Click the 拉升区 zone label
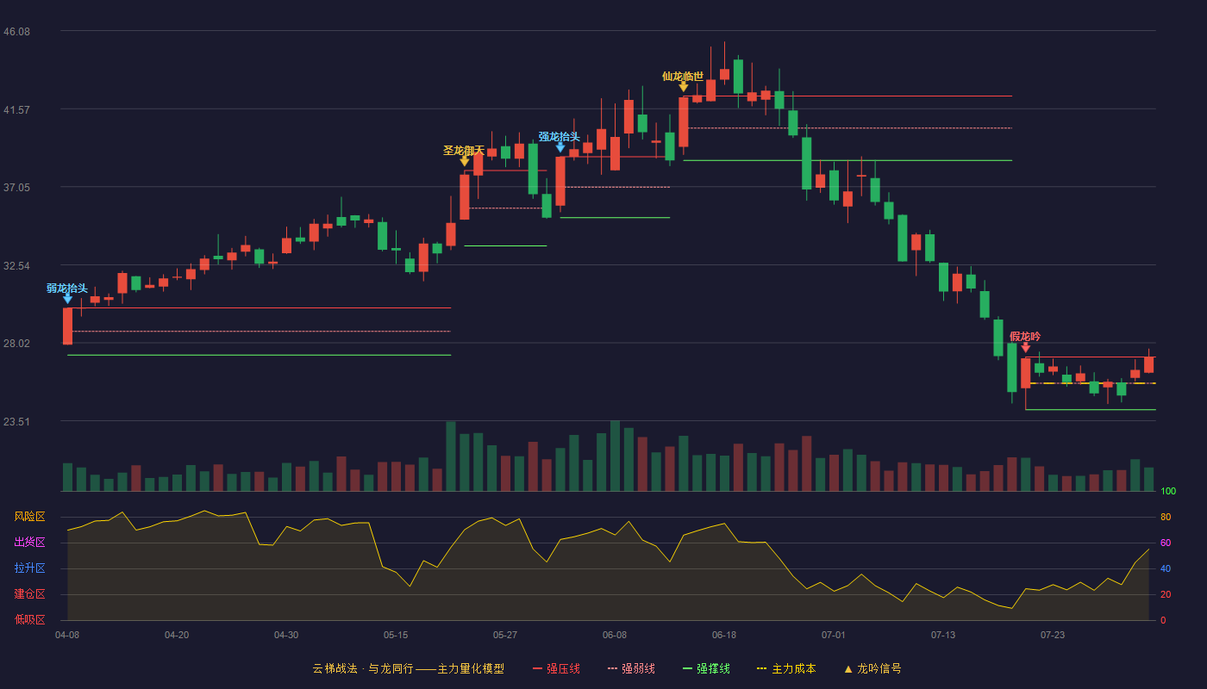The image size is (1207, 689). 29,568
